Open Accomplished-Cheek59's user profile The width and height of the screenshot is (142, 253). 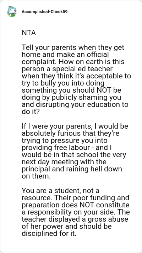[x=44, y=12]
